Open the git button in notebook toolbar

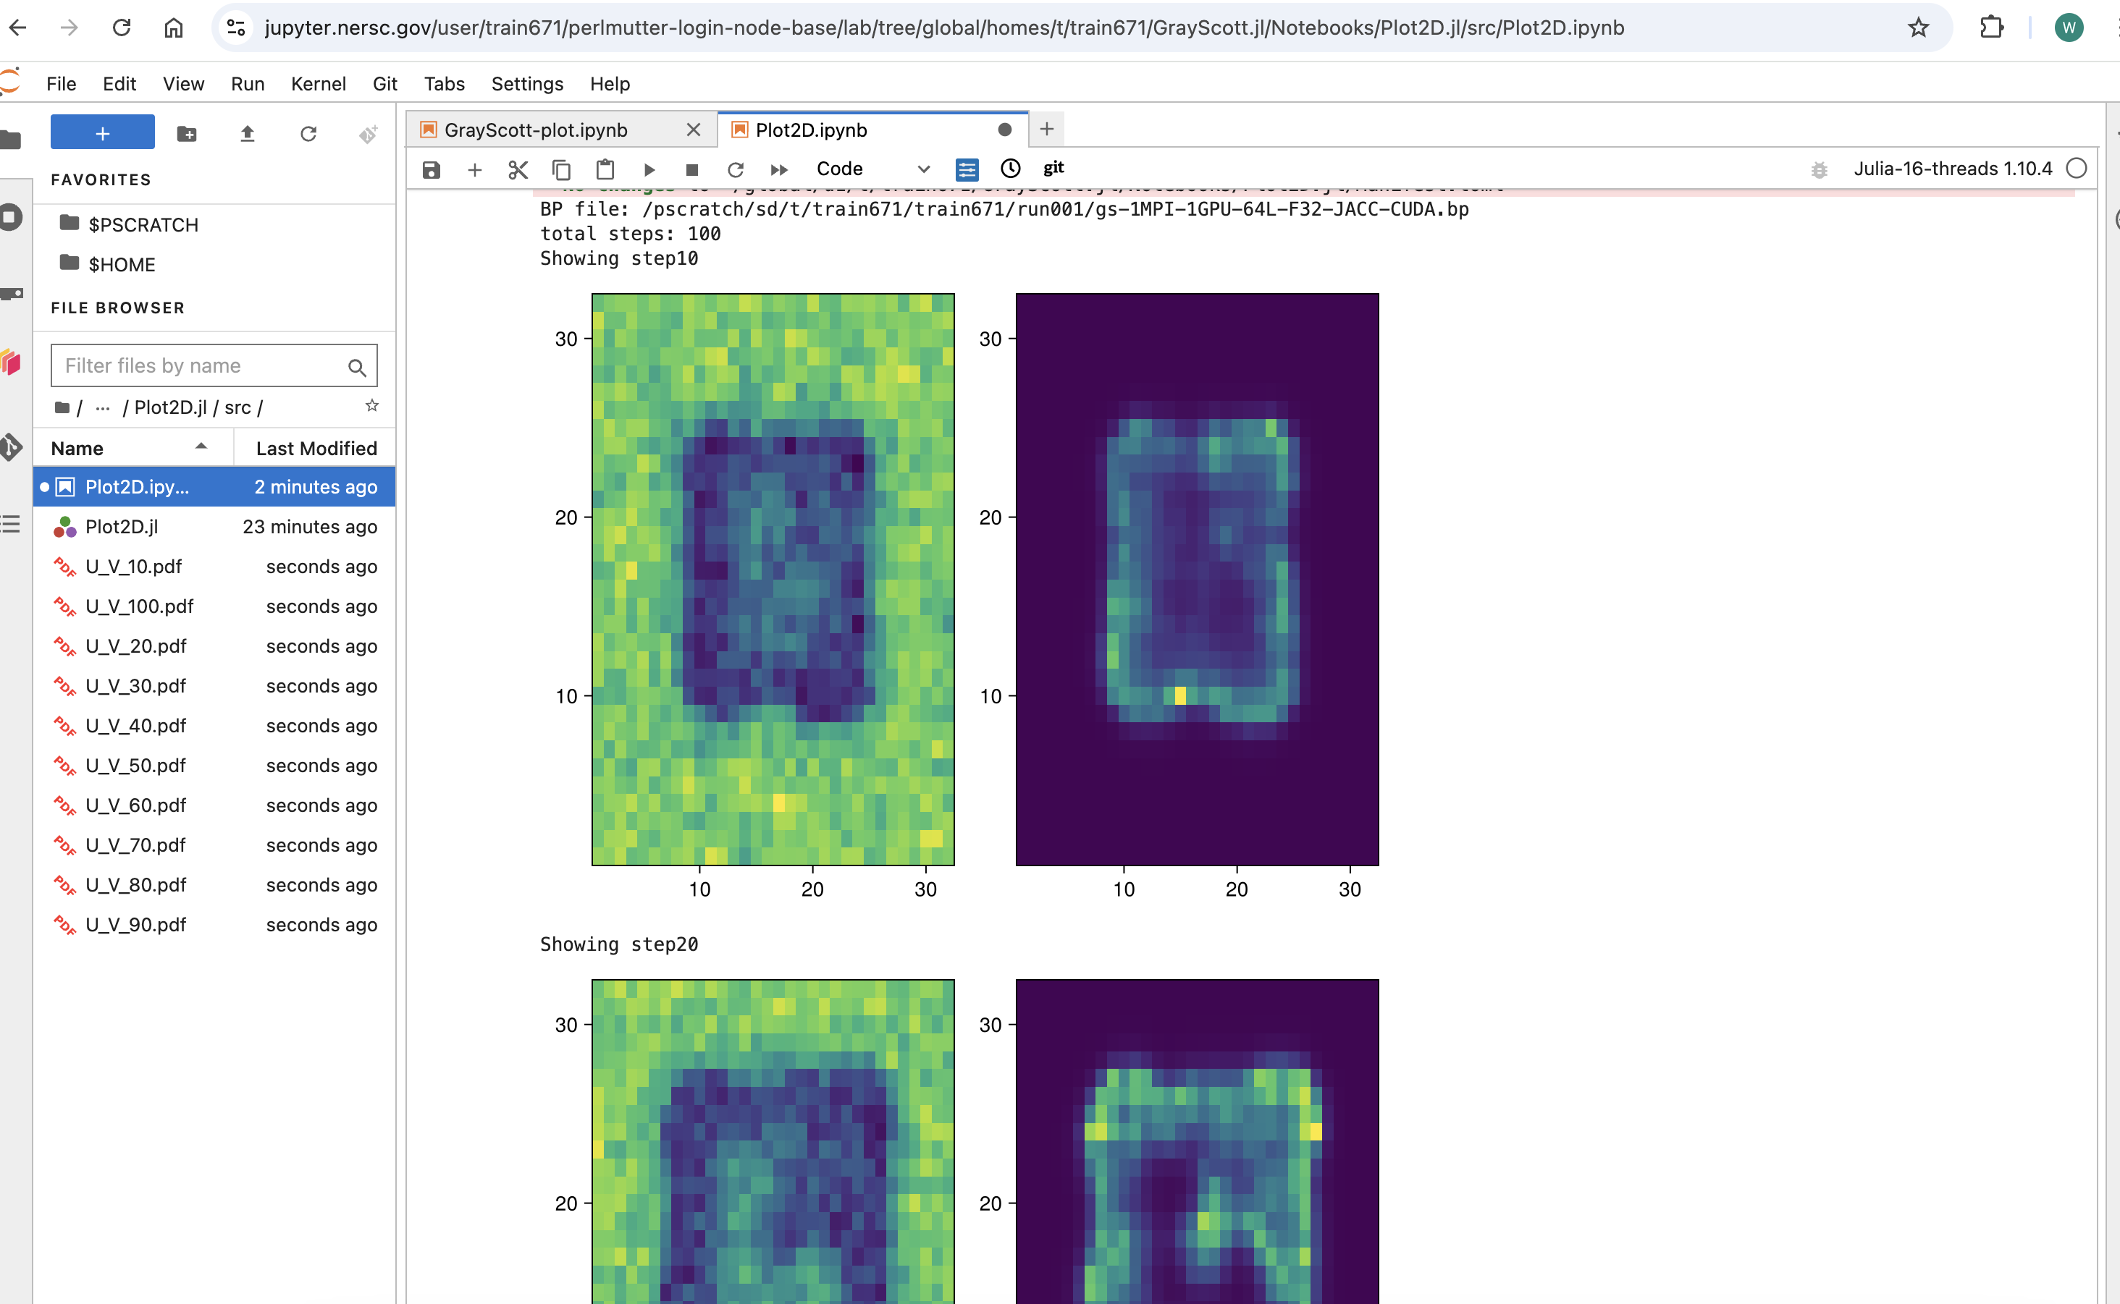pyautogui.click(x=1053, y=168)
